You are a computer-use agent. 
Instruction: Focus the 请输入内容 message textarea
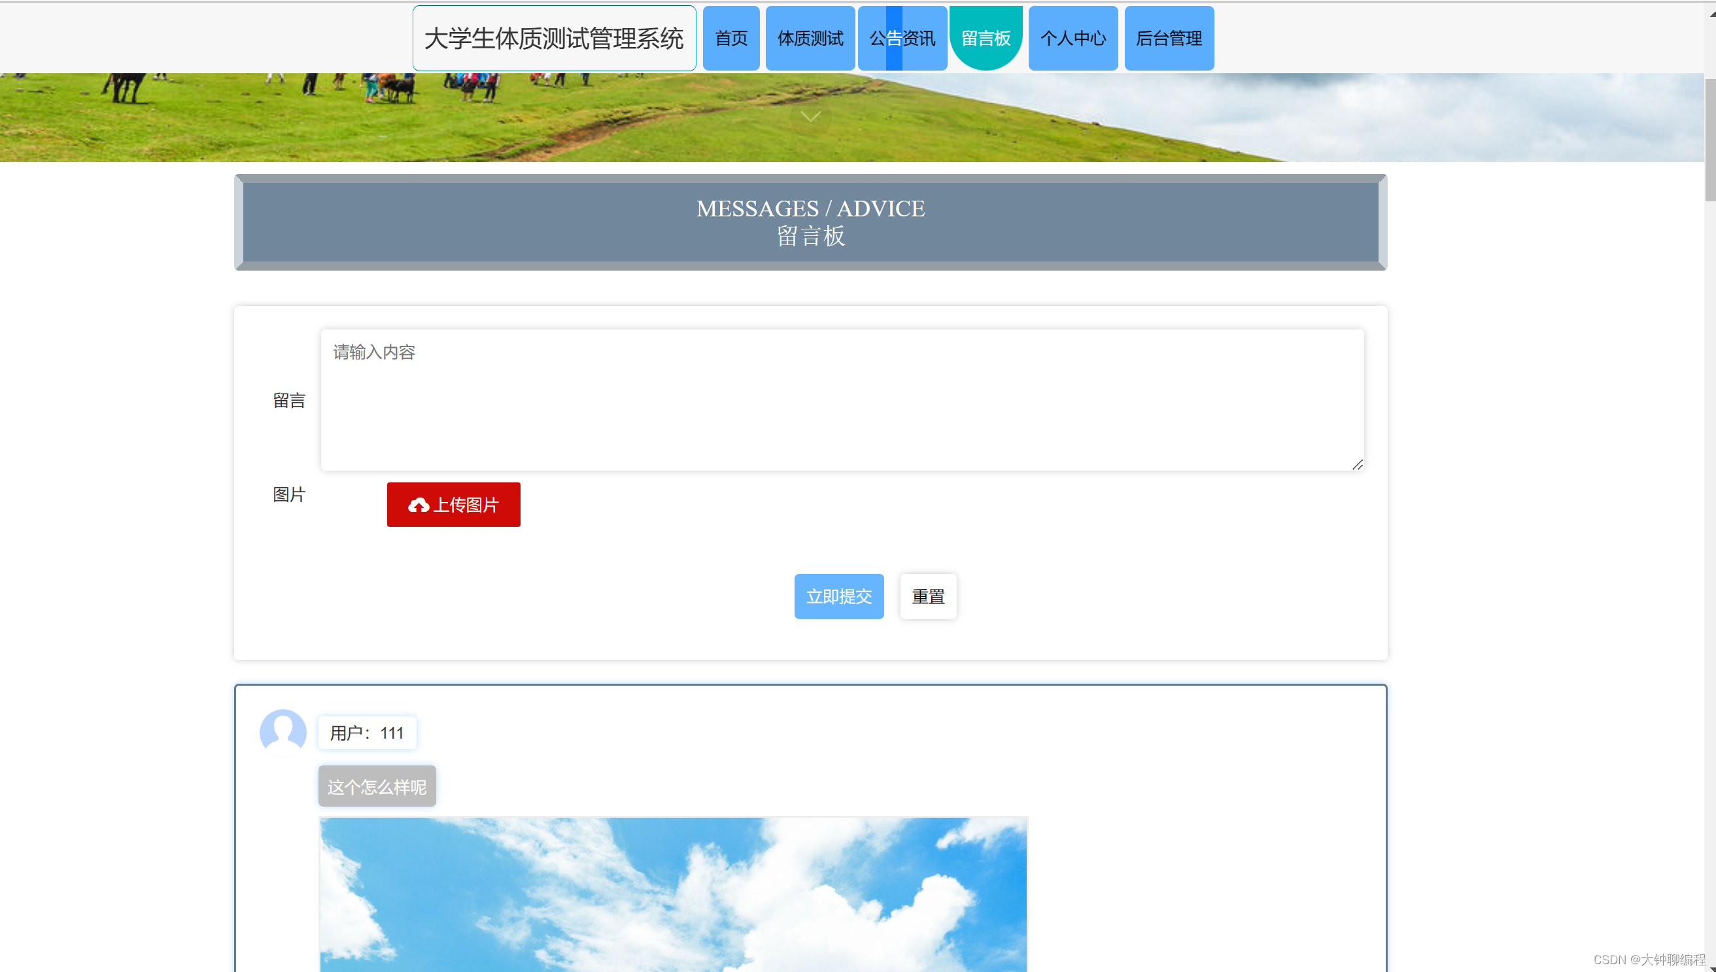[841, 401]
